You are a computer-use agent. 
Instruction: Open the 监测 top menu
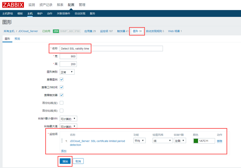(32, 5)
